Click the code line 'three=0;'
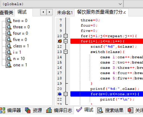This screenshot has height=117, width=143. 90,20
